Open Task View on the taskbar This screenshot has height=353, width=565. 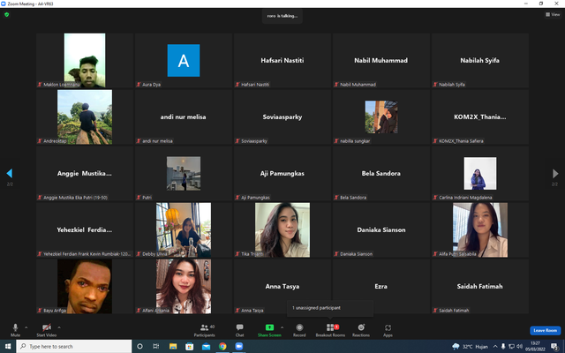click(155, 346)
